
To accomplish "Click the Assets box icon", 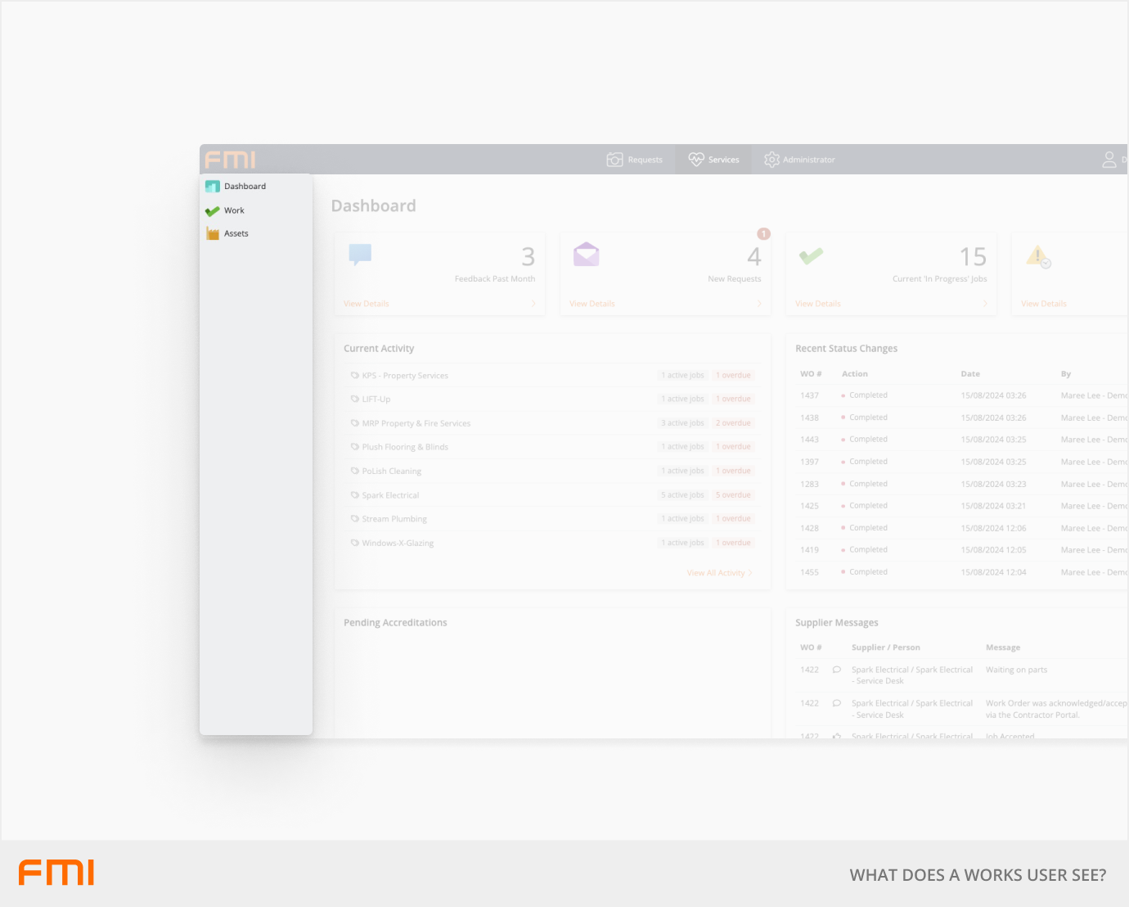I will coord(213,234).
